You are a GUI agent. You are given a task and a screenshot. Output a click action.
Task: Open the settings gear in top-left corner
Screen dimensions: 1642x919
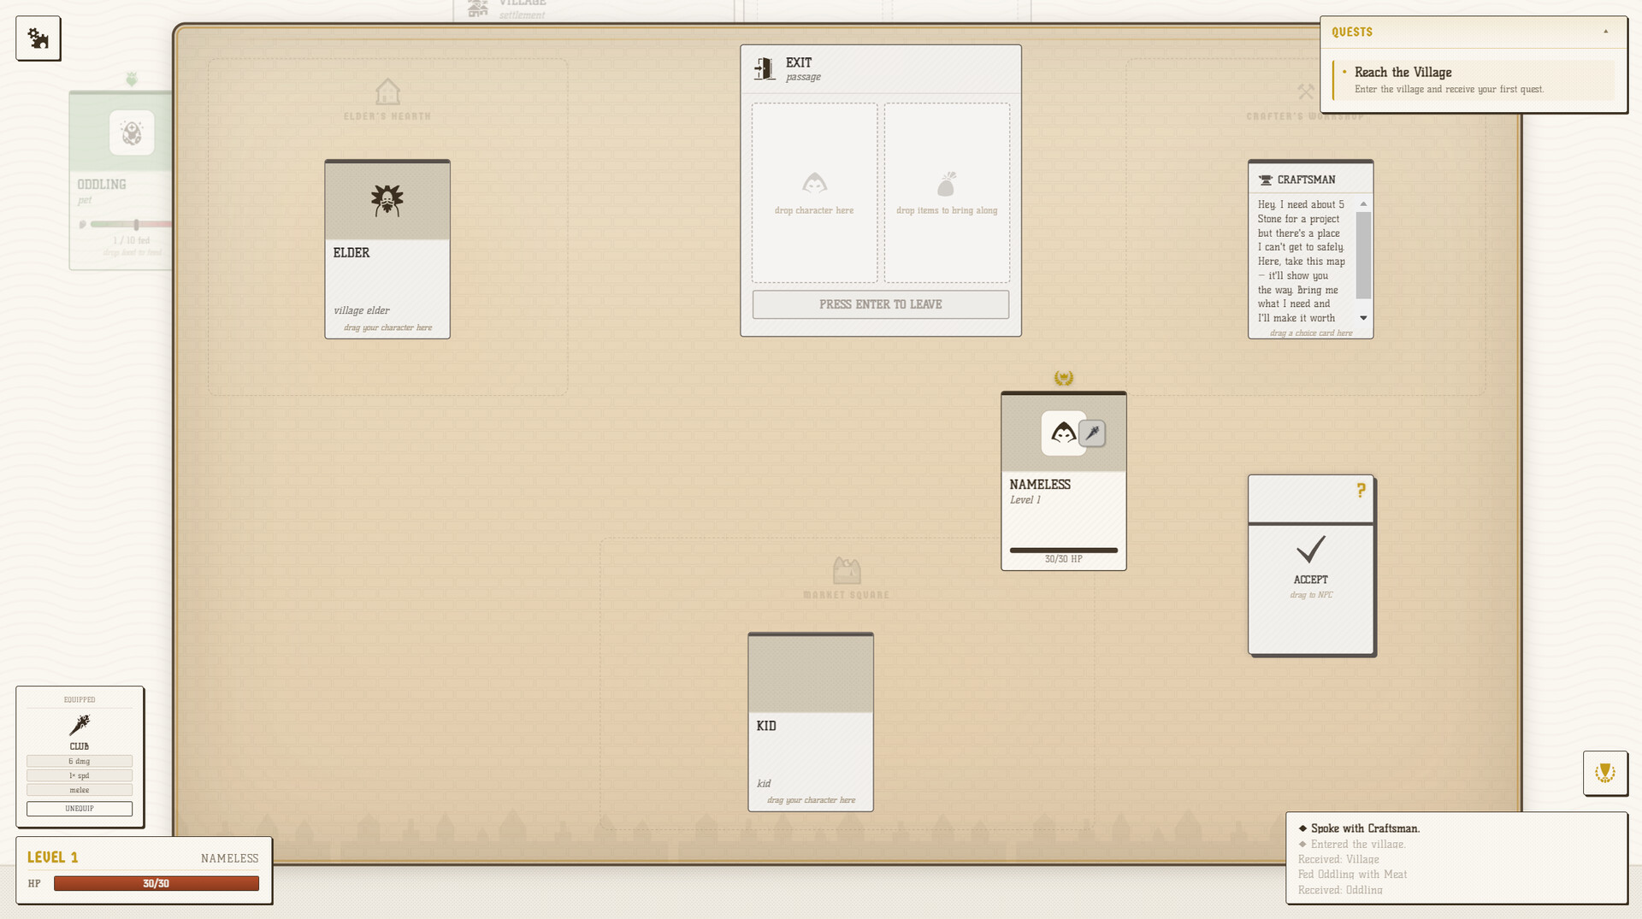point(38,38)
